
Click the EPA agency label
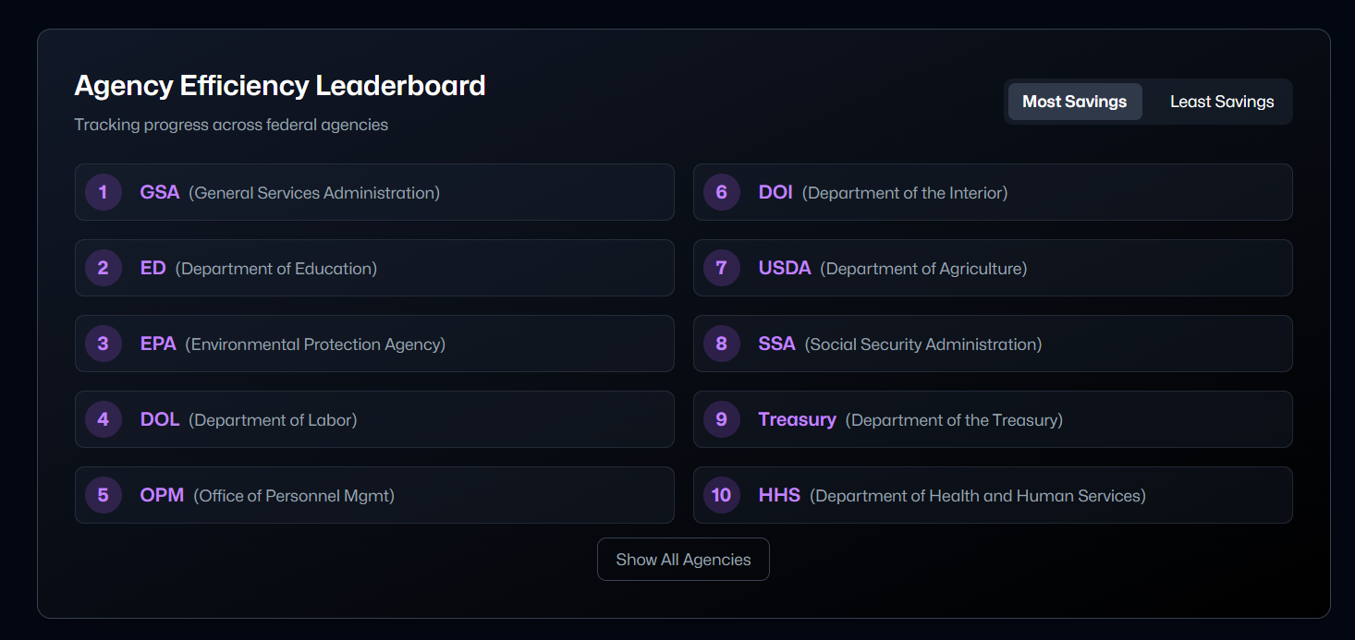(x=158, y=344)
